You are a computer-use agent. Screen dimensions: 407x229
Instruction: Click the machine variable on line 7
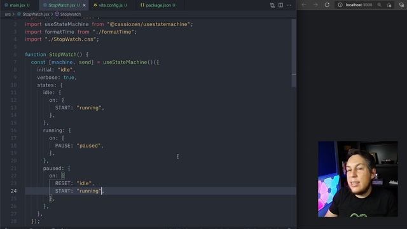(62, 62)
